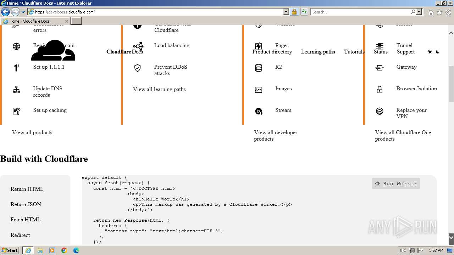The height and width of the screenshot is (255, 454).
Task: Open the Gateway product link
Action: [406, 67]
